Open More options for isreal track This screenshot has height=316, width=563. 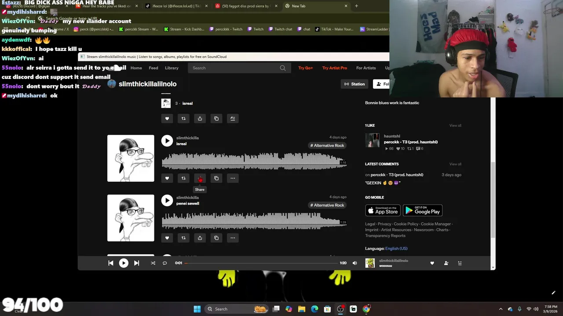point(233,178)
